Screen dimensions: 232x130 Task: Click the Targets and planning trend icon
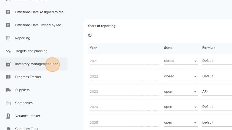point(8,51)
